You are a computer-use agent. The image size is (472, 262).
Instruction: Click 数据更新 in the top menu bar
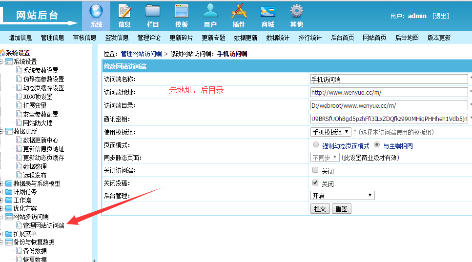click(x=246, y=38)
